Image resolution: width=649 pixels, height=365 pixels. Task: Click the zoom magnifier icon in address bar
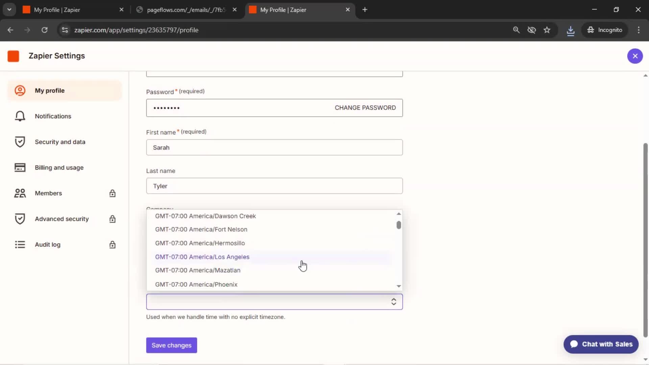click(x=516, y=30)
